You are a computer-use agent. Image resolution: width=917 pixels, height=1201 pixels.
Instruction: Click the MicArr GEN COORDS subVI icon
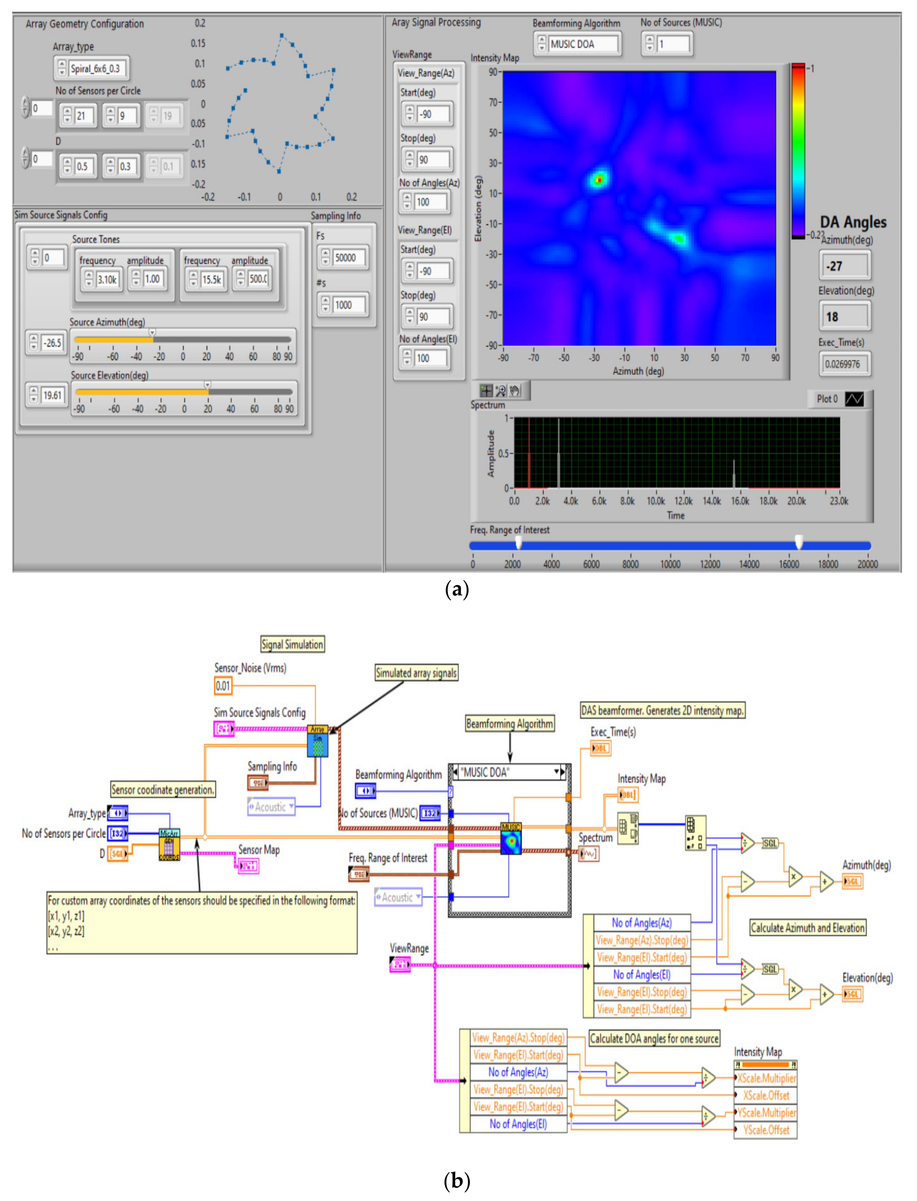point(169,845)
